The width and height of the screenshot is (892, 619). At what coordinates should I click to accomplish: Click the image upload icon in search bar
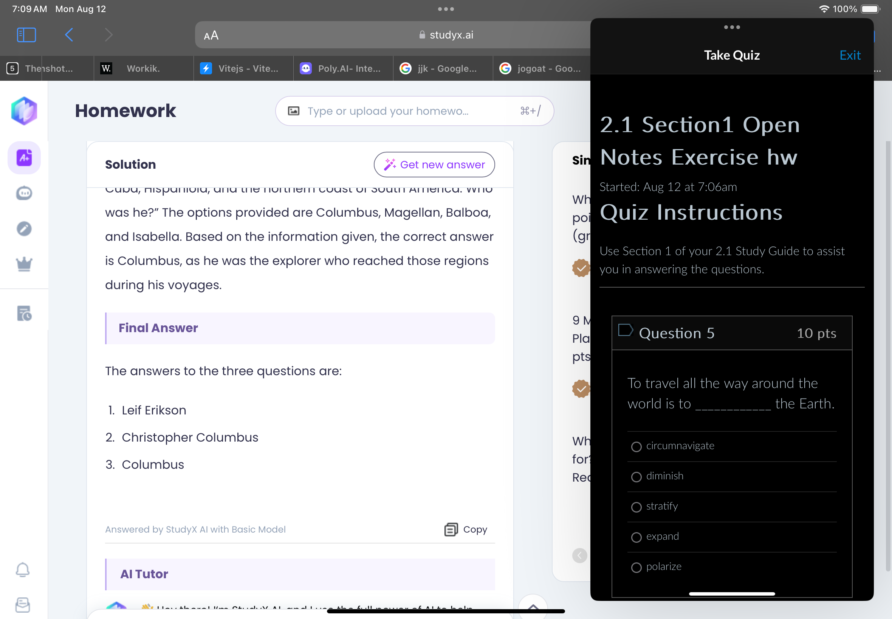(294, 111)
